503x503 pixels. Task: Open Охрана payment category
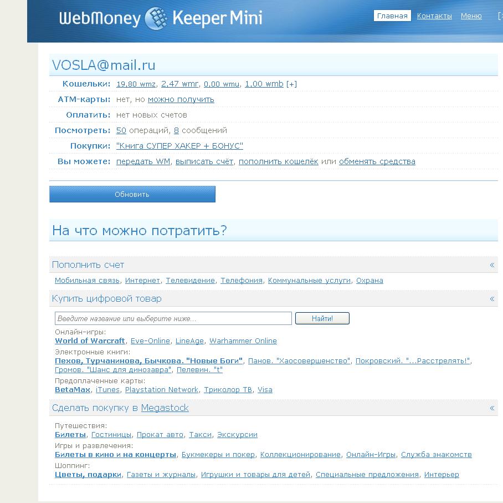coord(369,281)
